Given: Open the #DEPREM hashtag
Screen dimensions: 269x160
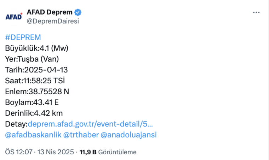Looking at the screenshot, I should point(23,37).
